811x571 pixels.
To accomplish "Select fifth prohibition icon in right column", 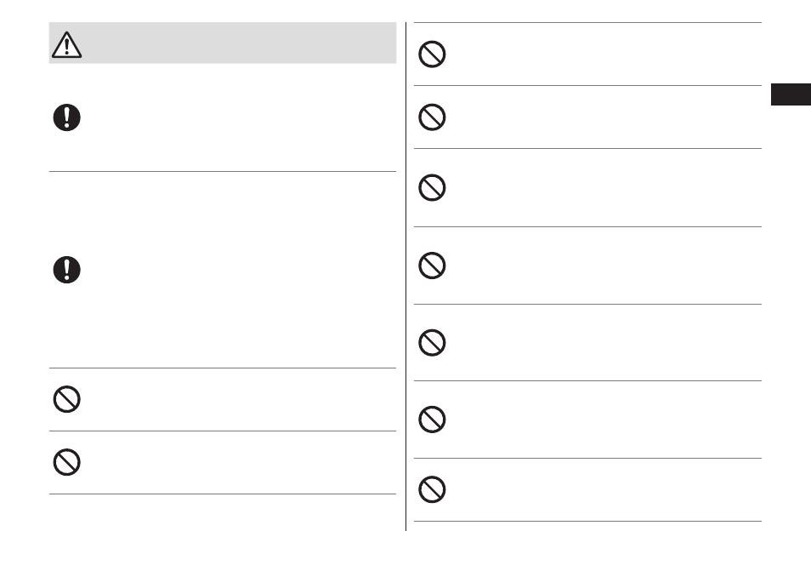I will (432, 343).
